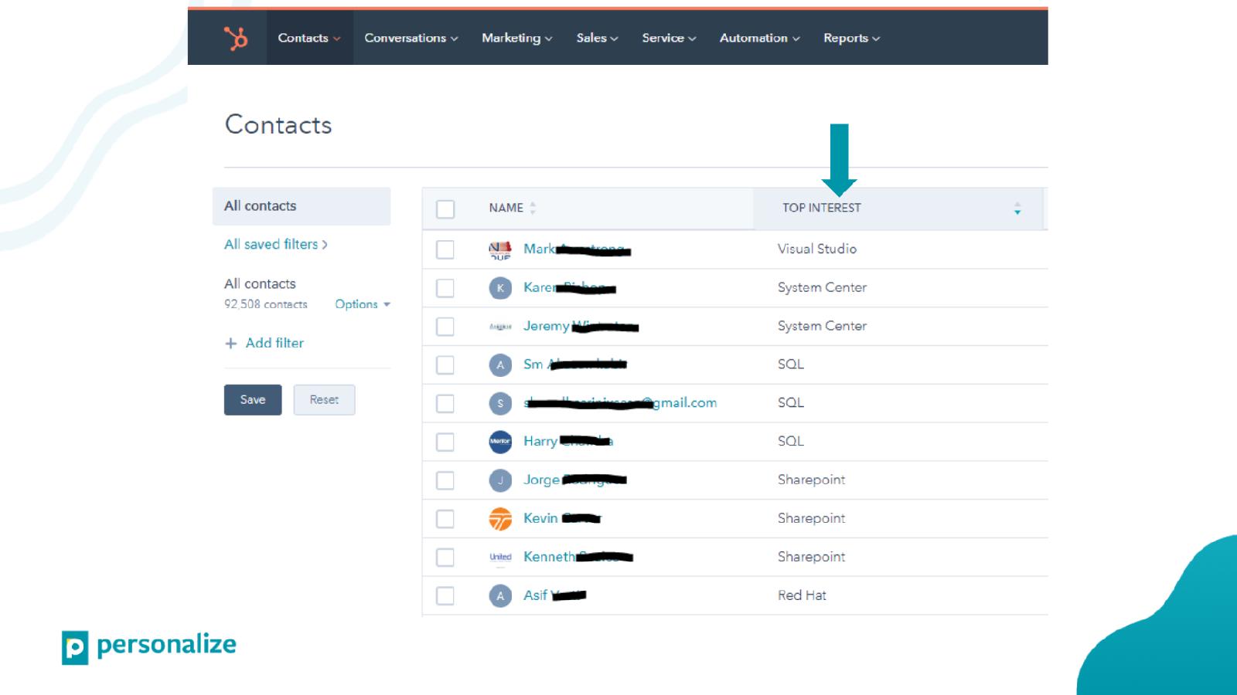Image resolution: width=1237 pixels, height=695 pixels.
Task: Click Asif's A avatar
Action: [500, 596]
